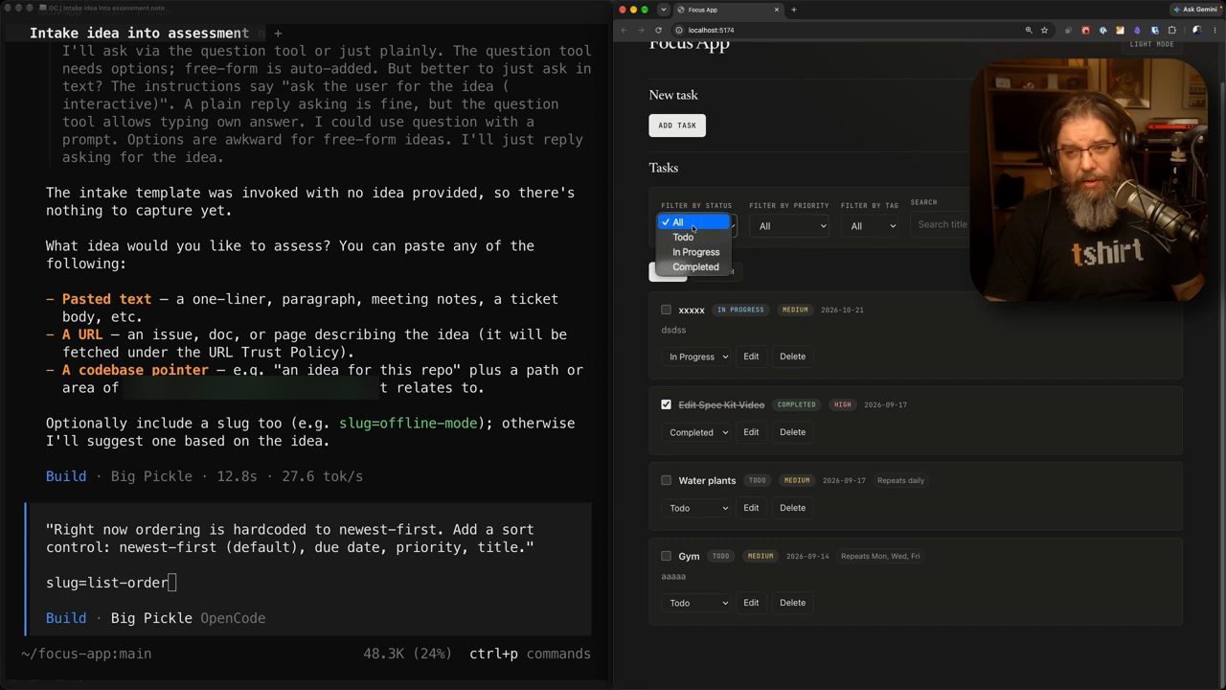1226x690 pixels.
Task: Edit the xxxxx task
Action: [751, 356]
